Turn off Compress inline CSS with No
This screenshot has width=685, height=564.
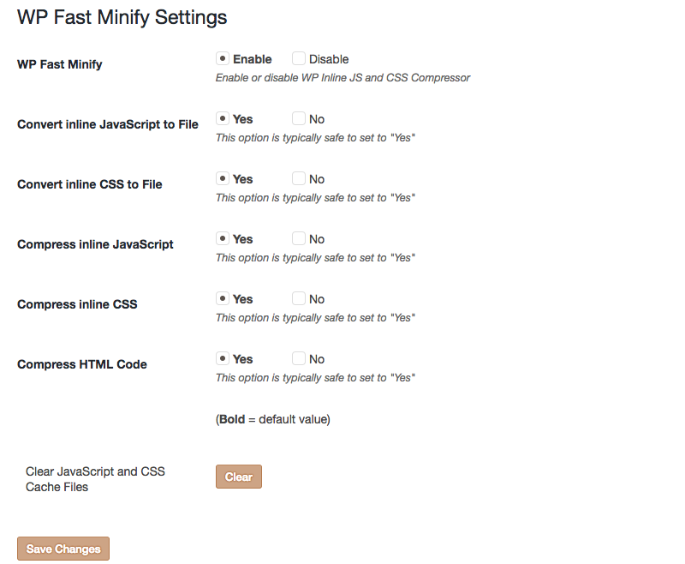tap(299, 298)
